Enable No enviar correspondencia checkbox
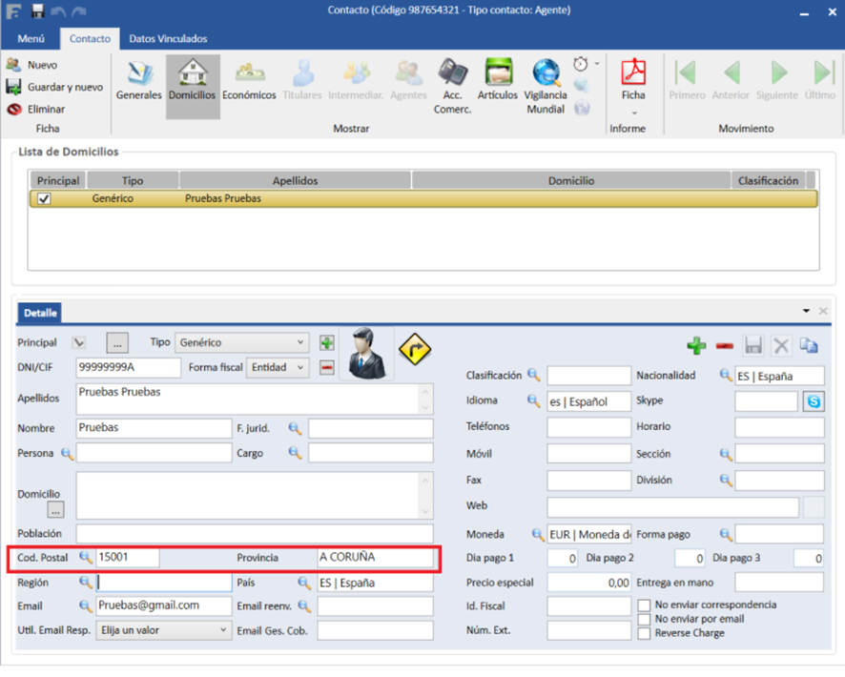The image size is (845, 677). [x=645, y=605]
